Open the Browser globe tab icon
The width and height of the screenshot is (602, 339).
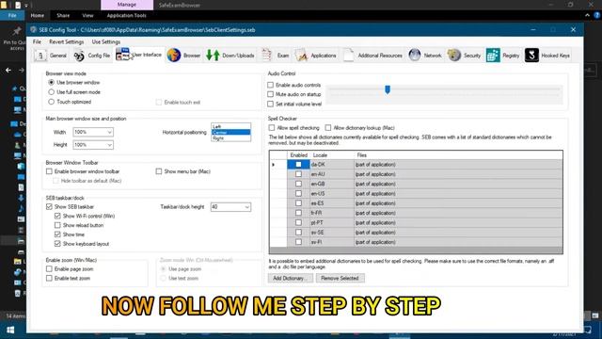tap(174, 56)
